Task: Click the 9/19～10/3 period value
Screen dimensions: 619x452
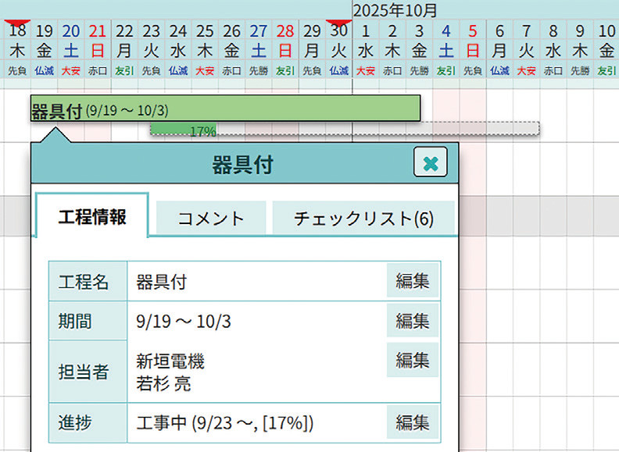Action: pos(184,322)
